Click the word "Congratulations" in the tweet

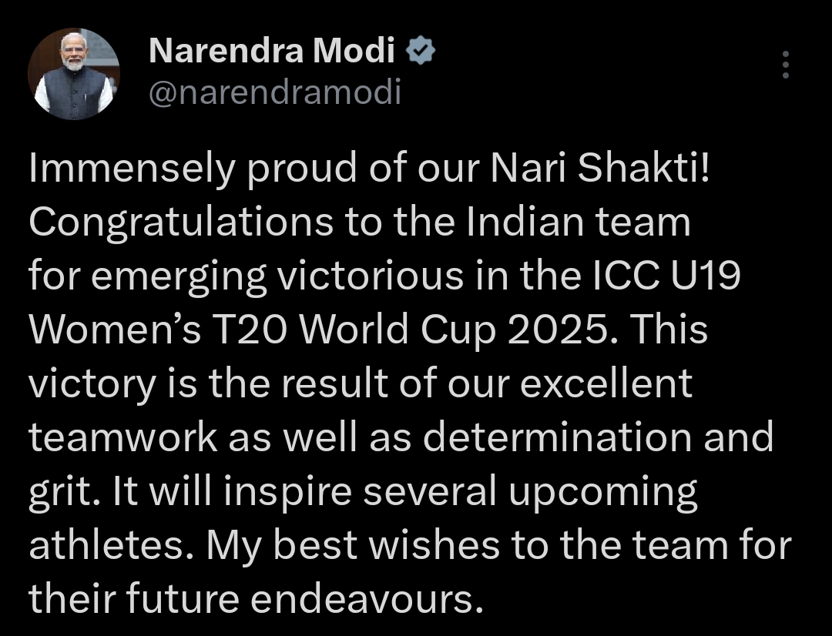181,223
